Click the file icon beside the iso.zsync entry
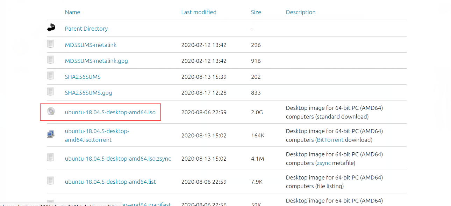This screenshot has width=451, height=206. 51,158
